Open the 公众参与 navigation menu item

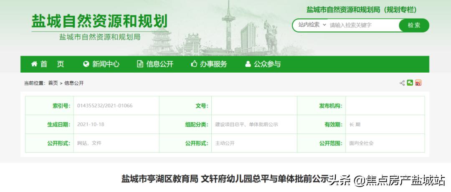263,64
